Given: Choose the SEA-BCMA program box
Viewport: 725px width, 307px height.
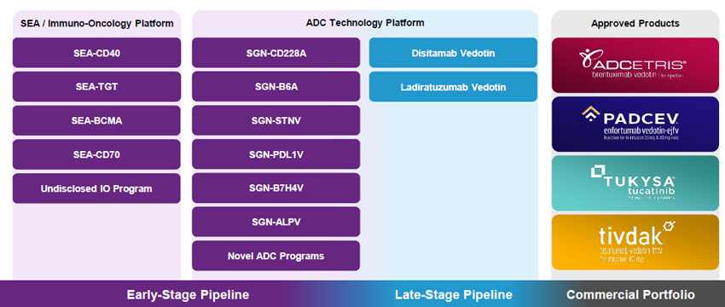Looking at the screenshot, I should click(x=96, y=120).
